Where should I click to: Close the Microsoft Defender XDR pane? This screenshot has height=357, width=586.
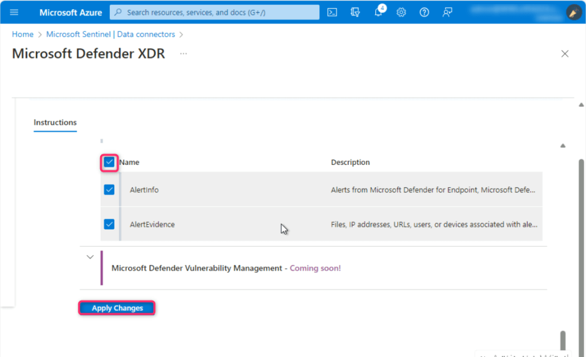[565, 54]
